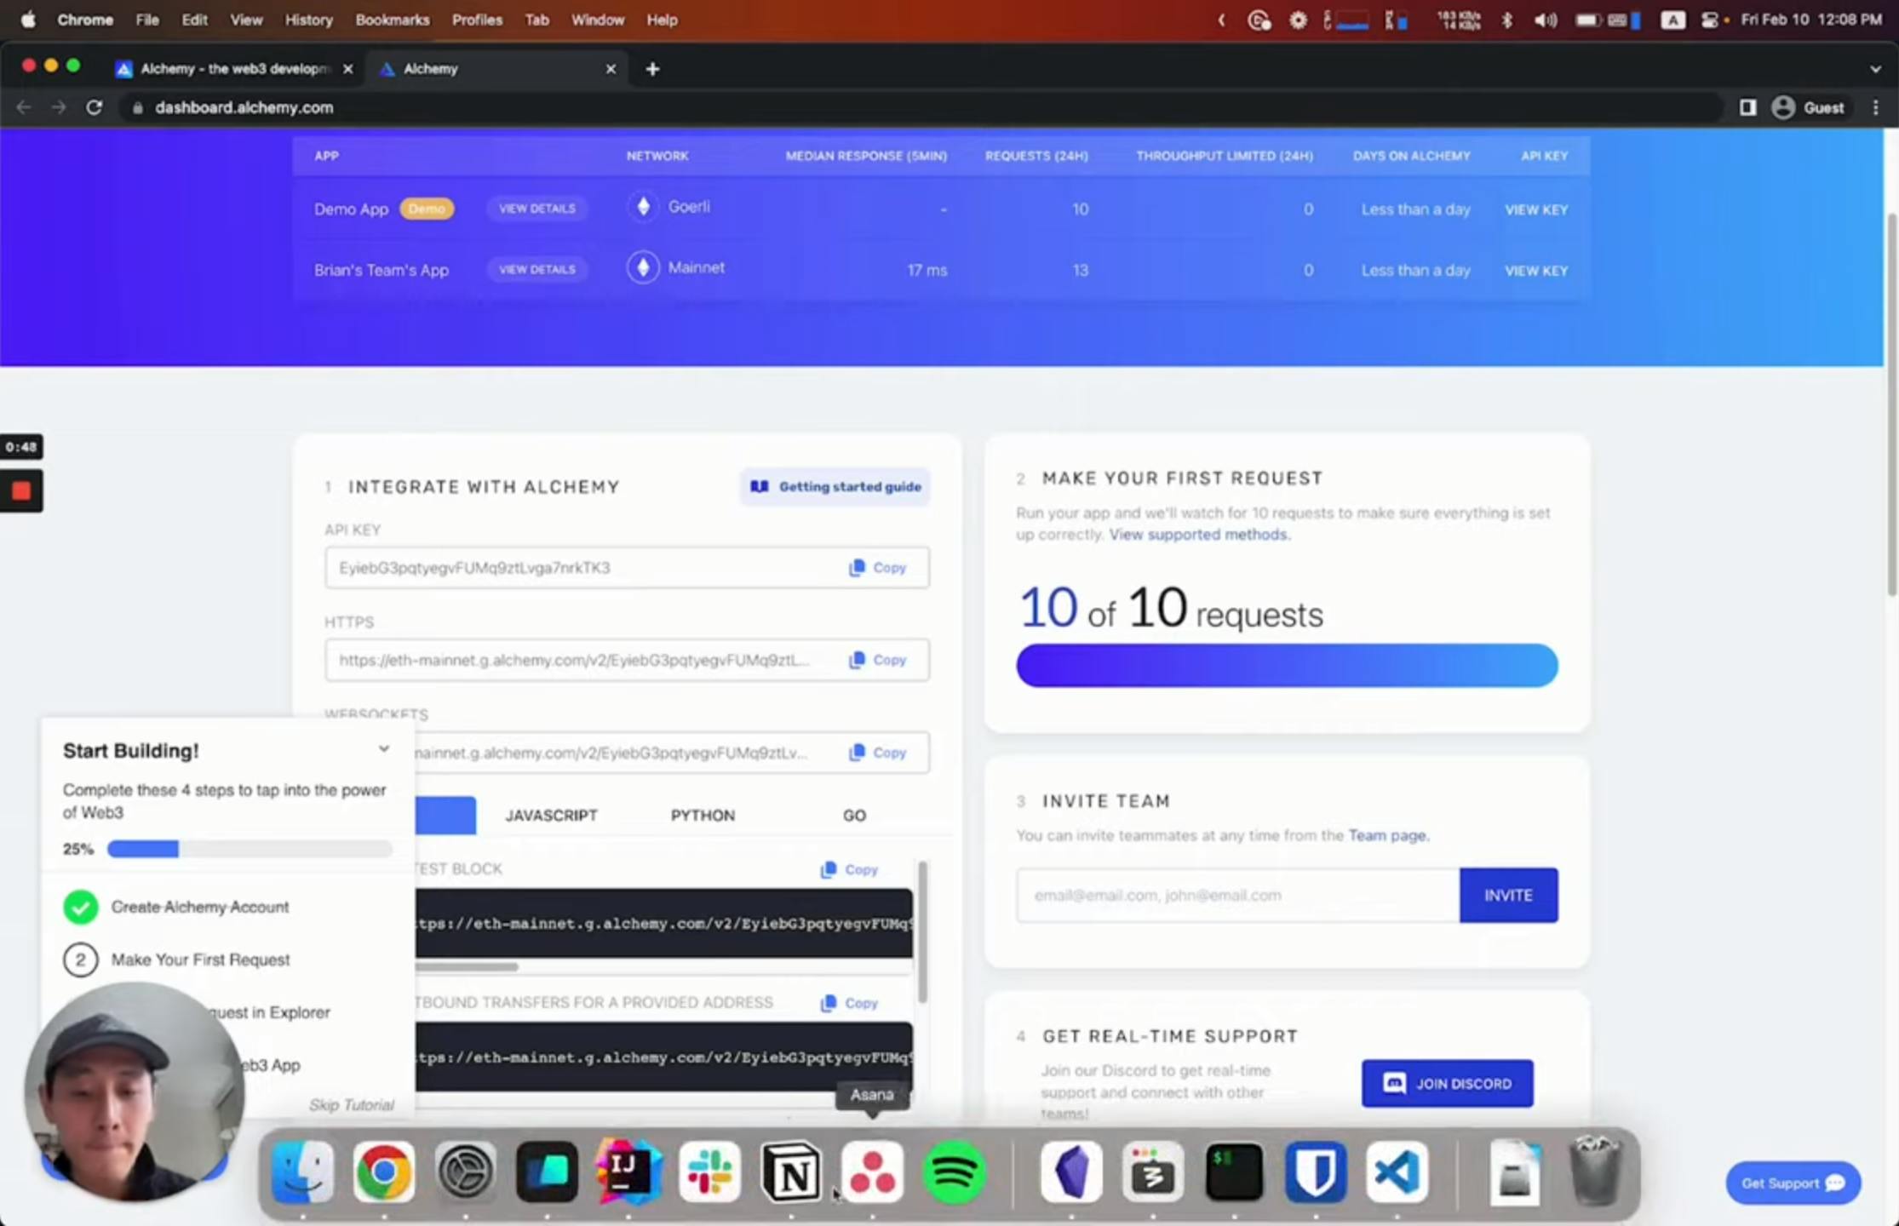Switch to the Python code tab
Viewport: 1899px width, 1226px height.
[x=702, y=816]
